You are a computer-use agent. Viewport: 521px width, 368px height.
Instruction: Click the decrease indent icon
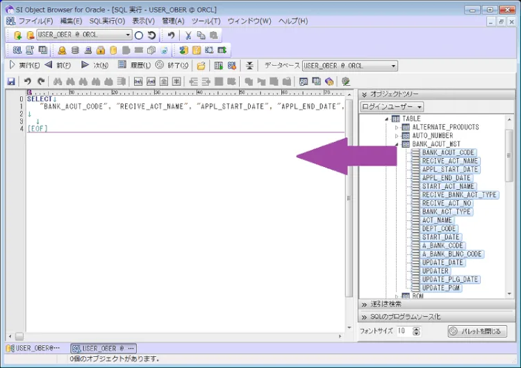point(193,82)
